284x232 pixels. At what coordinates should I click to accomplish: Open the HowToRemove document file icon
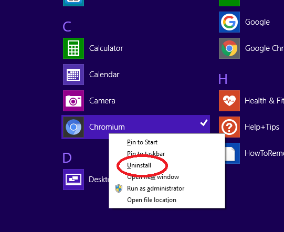coord(232,153)
